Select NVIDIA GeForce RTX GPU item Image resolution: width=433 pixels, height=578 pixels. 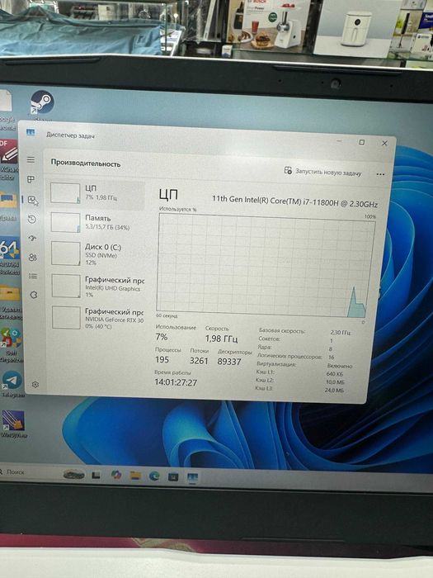pyautogui.click(x=97, y=318)
